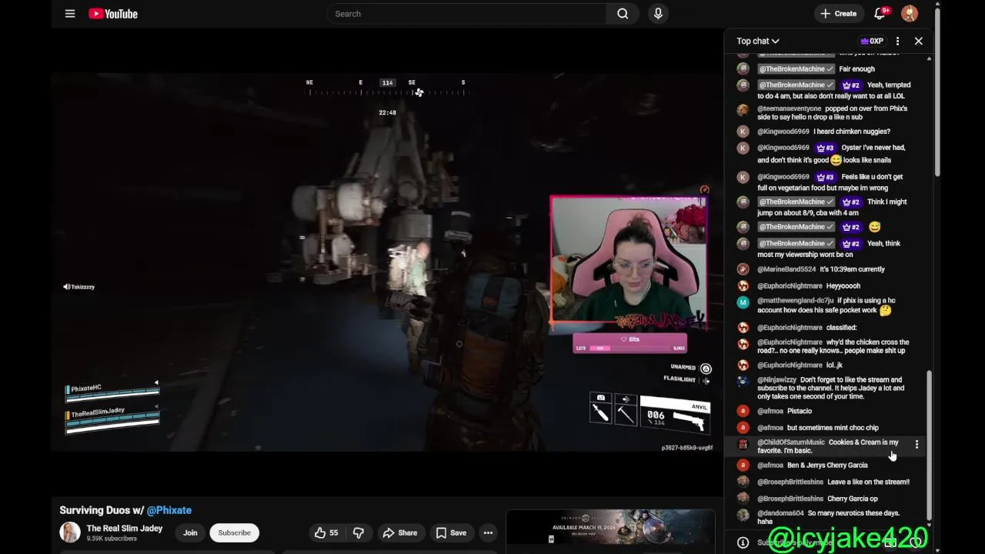This screenshot has height=554, width=985.
Task: Open account avatar menu in header
Action: point(910,13)
